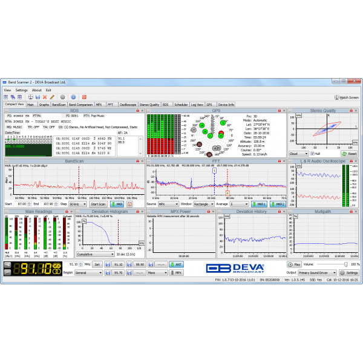Open the Output Primary Sound Driver dropdown
Image resolution: width=363 pixels, height=363 pixels.
(x=317, y=273)
